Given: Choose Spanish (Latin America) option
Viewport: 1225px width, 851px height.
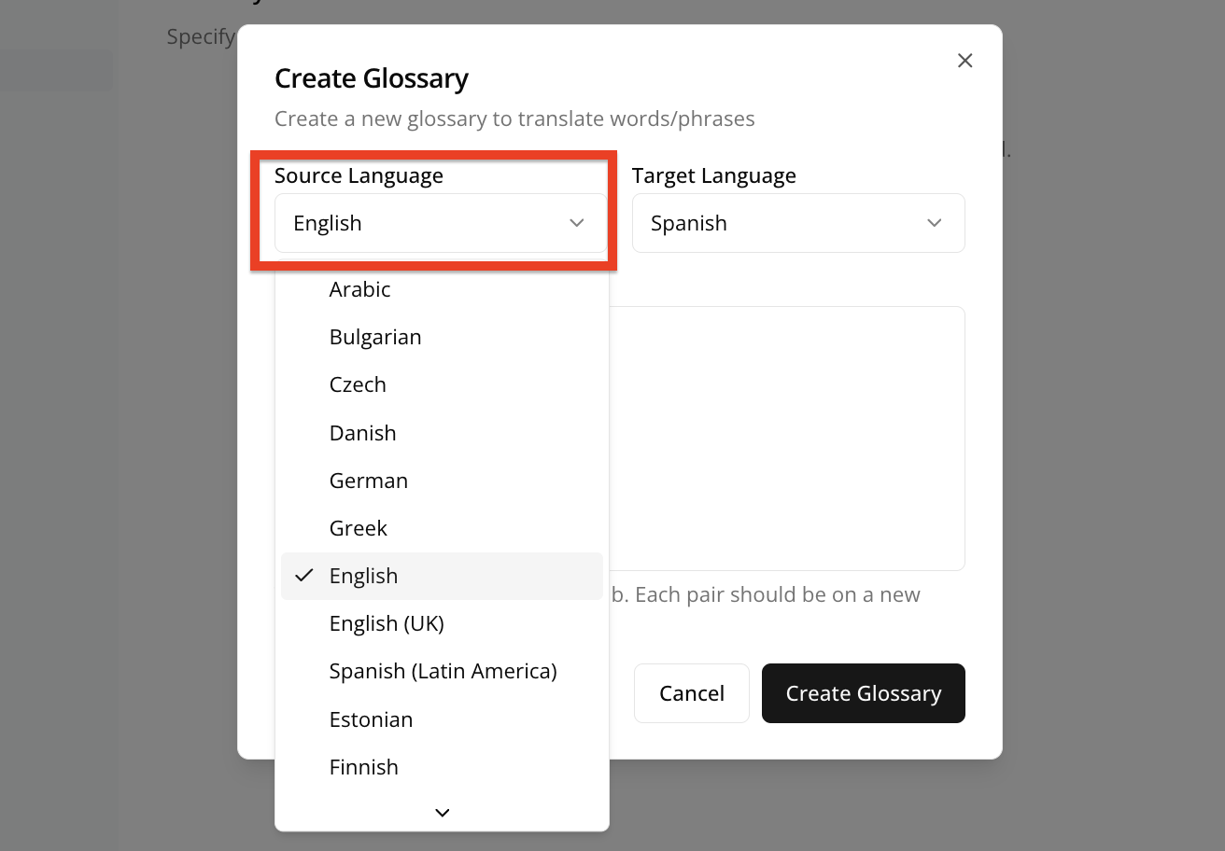Looking at the screenshot, I should click(443, 671).
